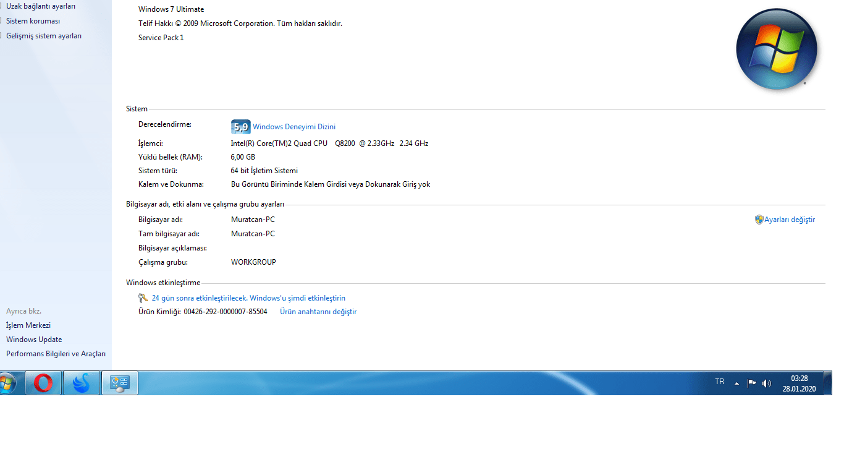Show hidden tray icons arrow

(x=736, y=383)
